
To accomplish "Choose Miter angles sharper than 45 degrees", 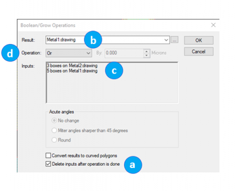I will pyautogui.click(x=54, y=130).
